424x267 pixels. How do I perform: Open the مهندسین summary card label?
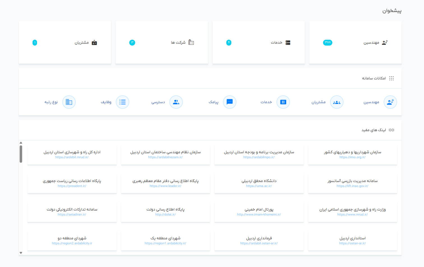[x=371, y=42]
